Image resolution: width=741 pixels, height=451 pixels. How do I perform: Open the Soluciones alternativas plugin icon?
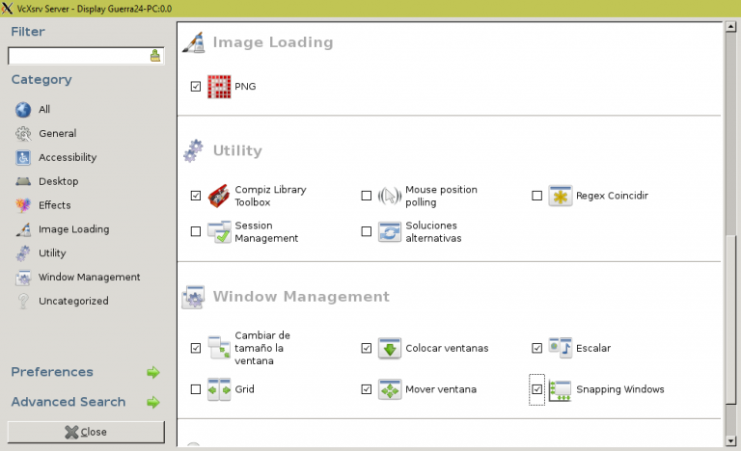point(389,231)
